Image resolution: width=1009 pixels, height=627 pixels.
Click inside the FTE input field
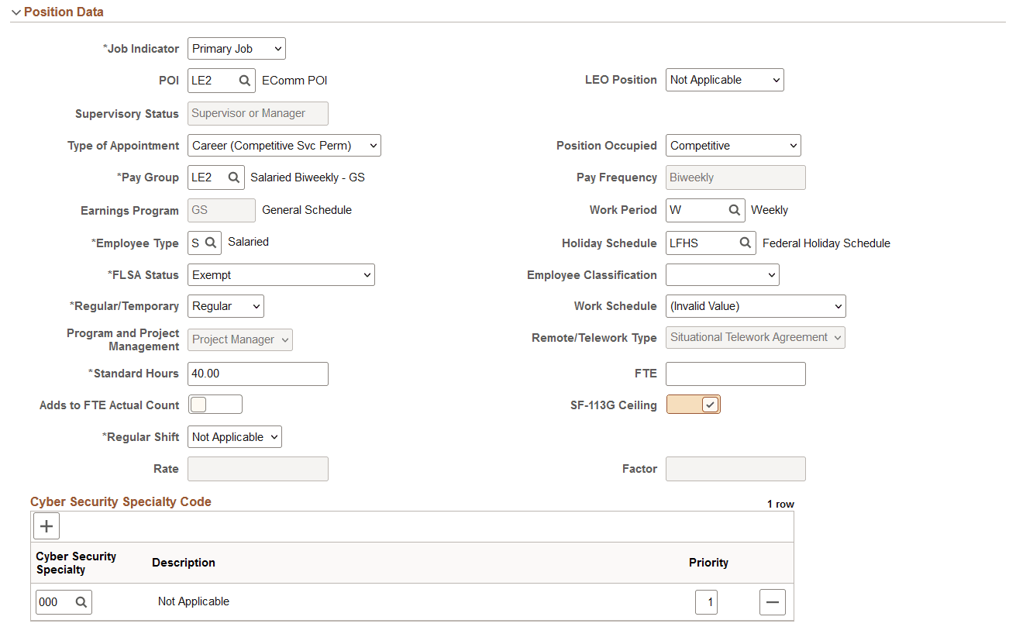click(x=735, y=374)
